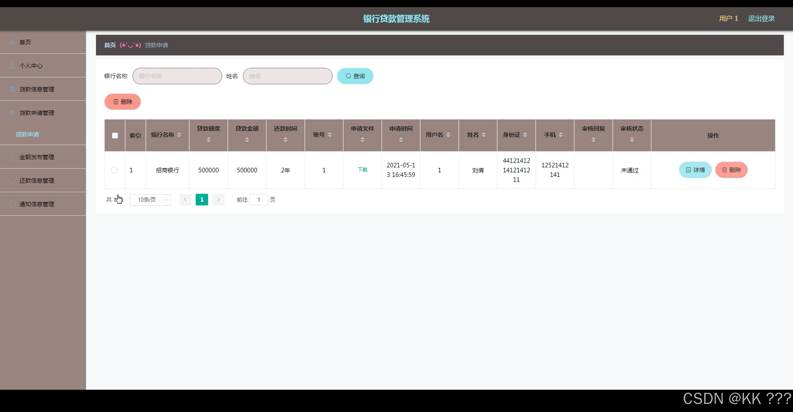Sort table by 身份证 column arrows
Viewport: 793px width, 412px height.
pos(525,135)
